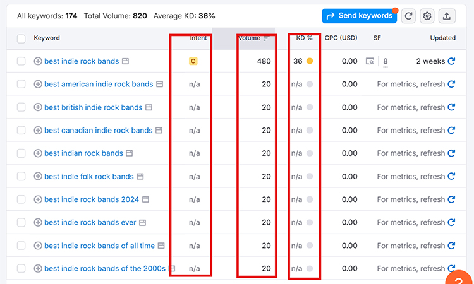Refresh metrics for best indie rock bands ever
The height and width of the screenshot is (284, 474).
451,222
